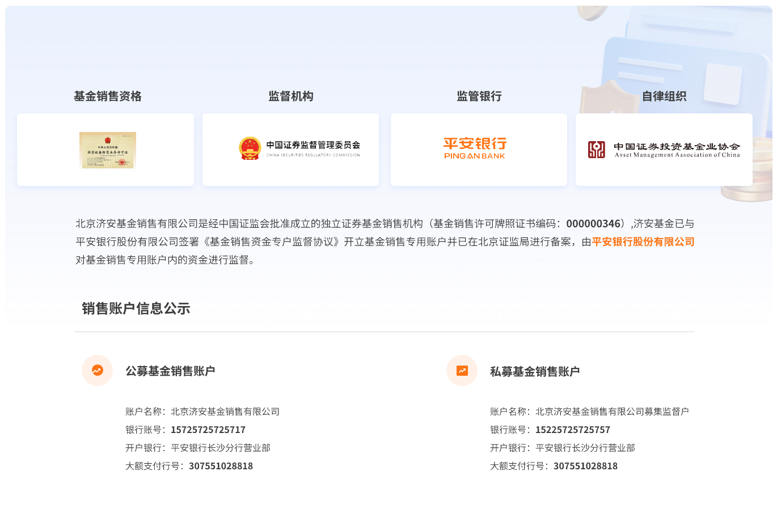Open the 平安银行股份有限公司 orange link
This screenshot has height=522, width=777.
click(x=643, y=242)
